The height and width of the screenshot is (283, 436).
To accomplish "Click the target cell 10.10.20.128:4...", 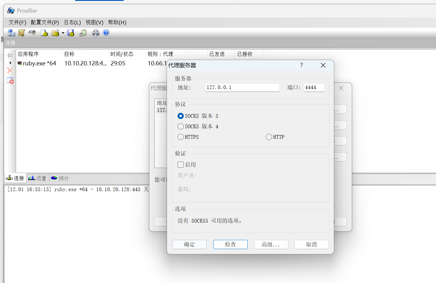I will pyautogui.click(x=86, y=63).
